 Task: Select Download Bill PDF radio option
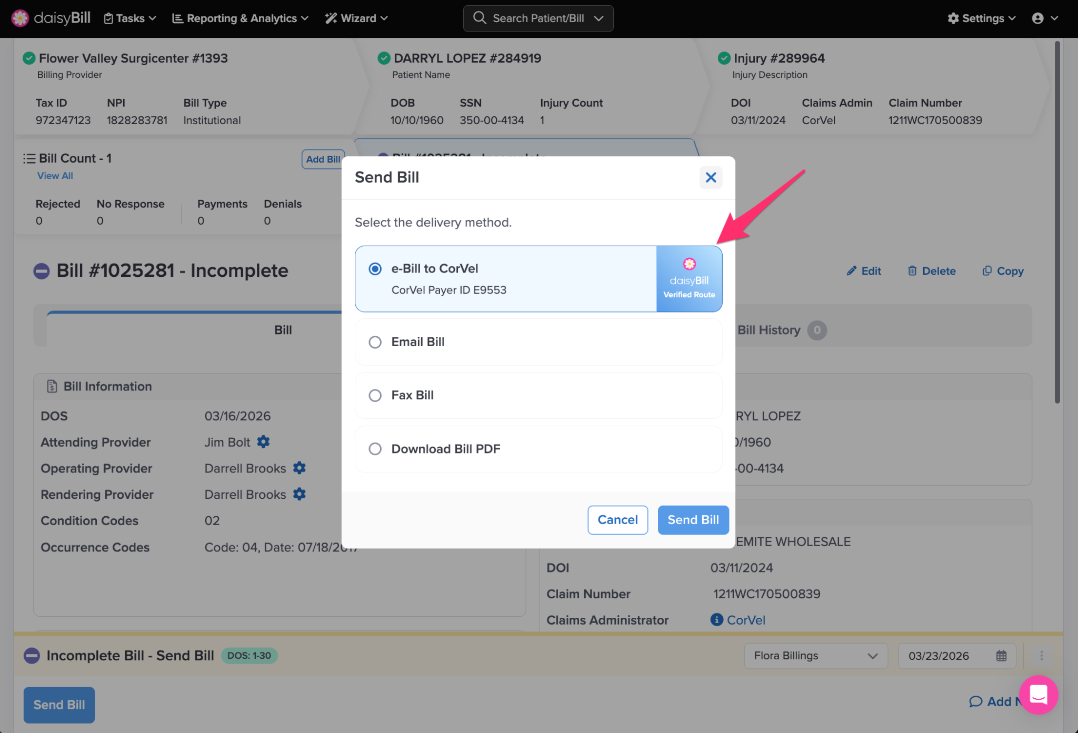point(375,449)
